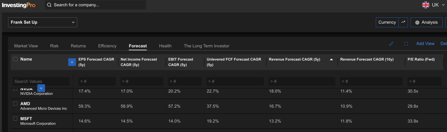This screenshot has width=447, height=132.
Task: Click the P/E Ratio (Fwd) filter input
Action: tap(425, 81)
